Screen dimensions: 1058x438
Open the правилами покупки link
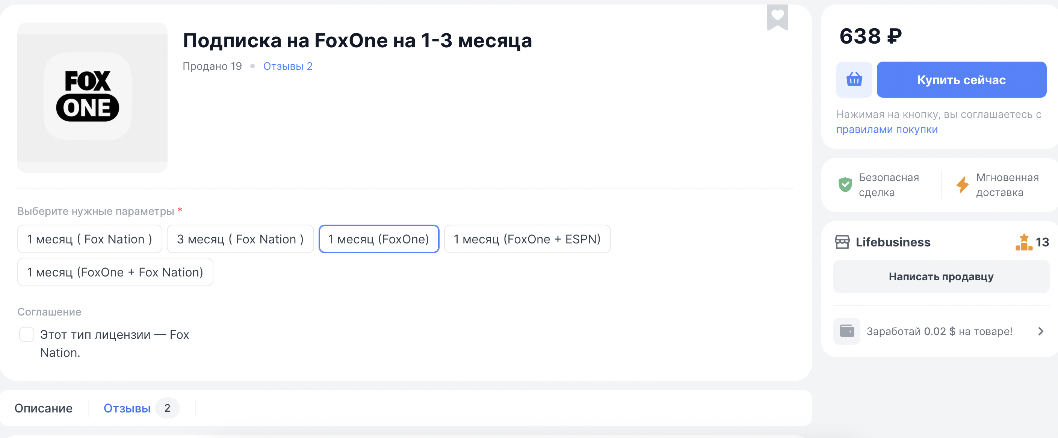click(x=887, y=129)
